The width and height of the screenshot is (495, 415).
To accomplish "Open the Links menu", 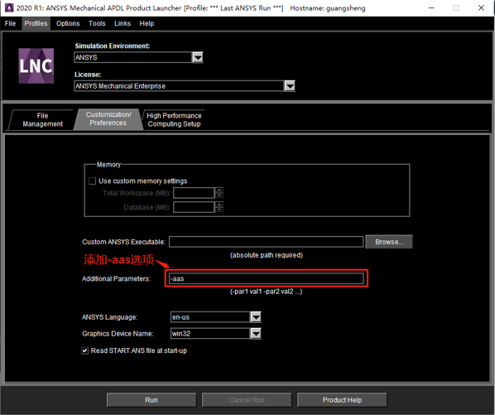I will tap(123, 23).
